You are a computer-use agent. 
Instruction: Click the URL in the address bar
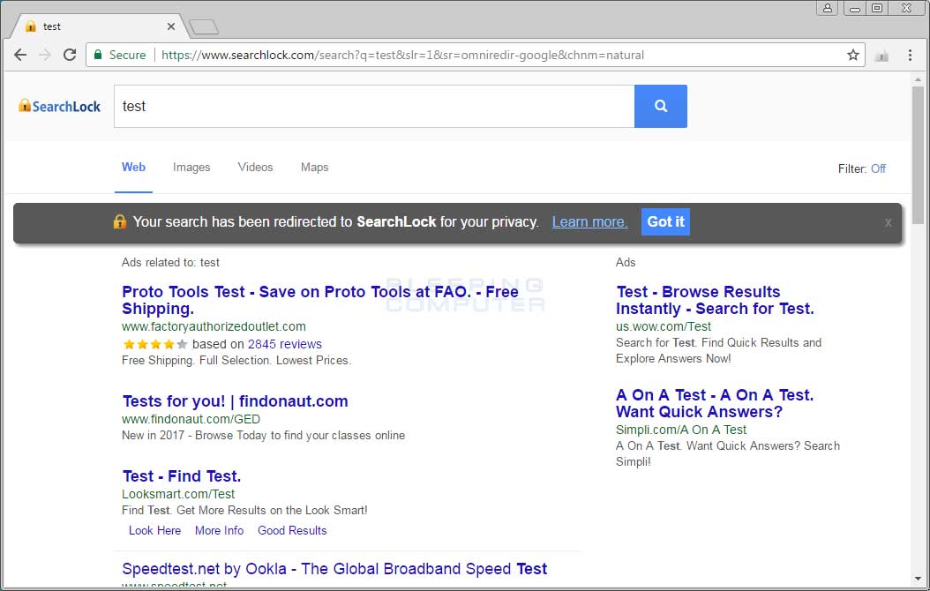tap(402, 55)
